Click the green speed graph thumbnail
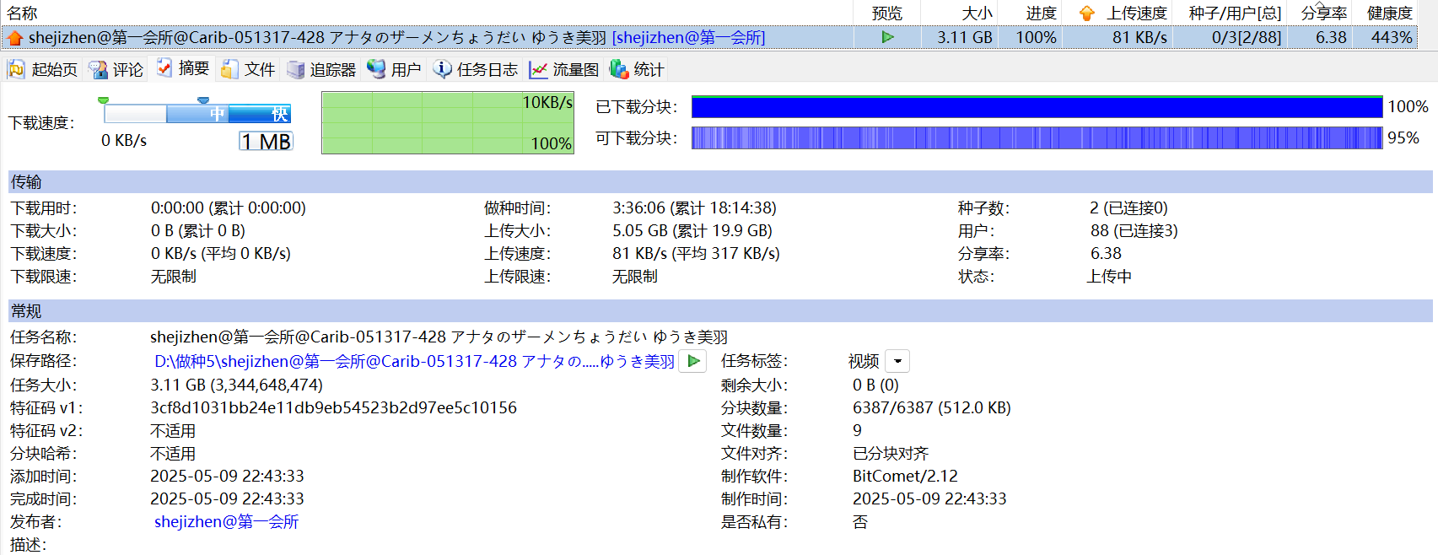 [448, 123]
